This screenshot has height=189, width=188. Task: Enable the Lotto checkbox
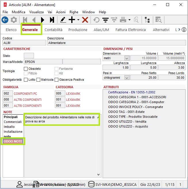(x=26, y=80)
